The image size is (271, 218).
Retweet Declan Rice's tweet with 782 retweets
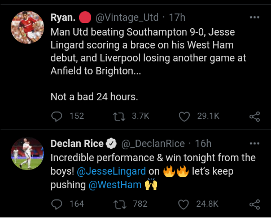coord(120,204)
